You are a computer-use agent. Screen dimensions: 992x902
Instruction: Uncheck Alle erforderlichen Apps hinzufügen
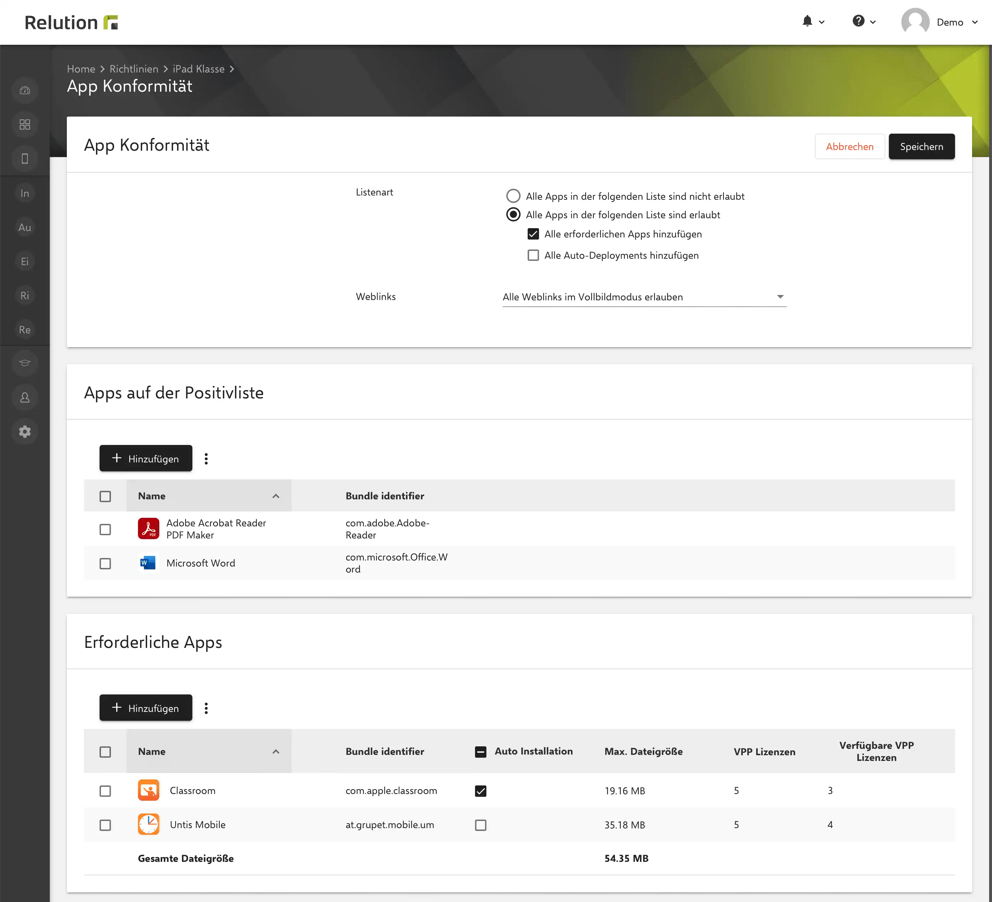click(533, 233)
